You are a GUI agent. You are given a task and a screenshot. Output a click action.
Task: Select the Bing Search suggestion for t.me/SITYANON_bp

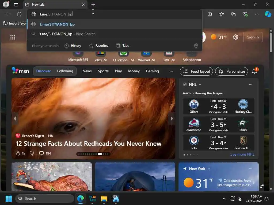click(x=115, y=34)
